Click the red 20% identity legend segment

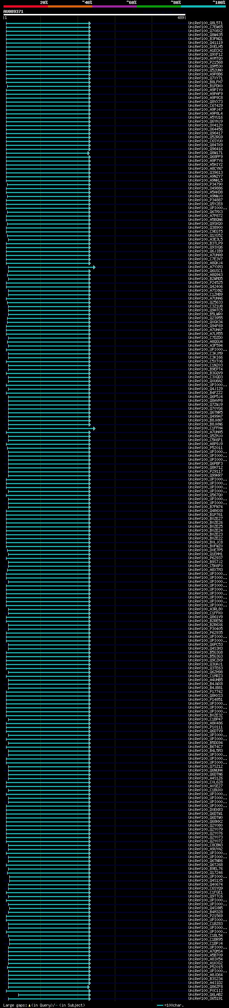coord(25,6)
